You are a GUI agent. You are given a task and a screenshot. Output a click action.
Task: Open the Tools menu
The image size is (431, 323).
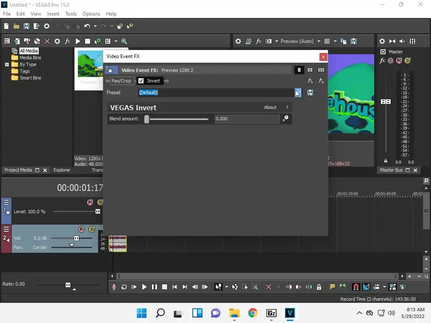(71, 14)
